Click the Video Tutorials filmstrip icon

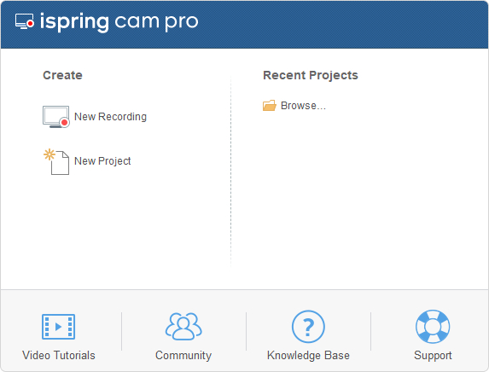(x=58, y=327)
